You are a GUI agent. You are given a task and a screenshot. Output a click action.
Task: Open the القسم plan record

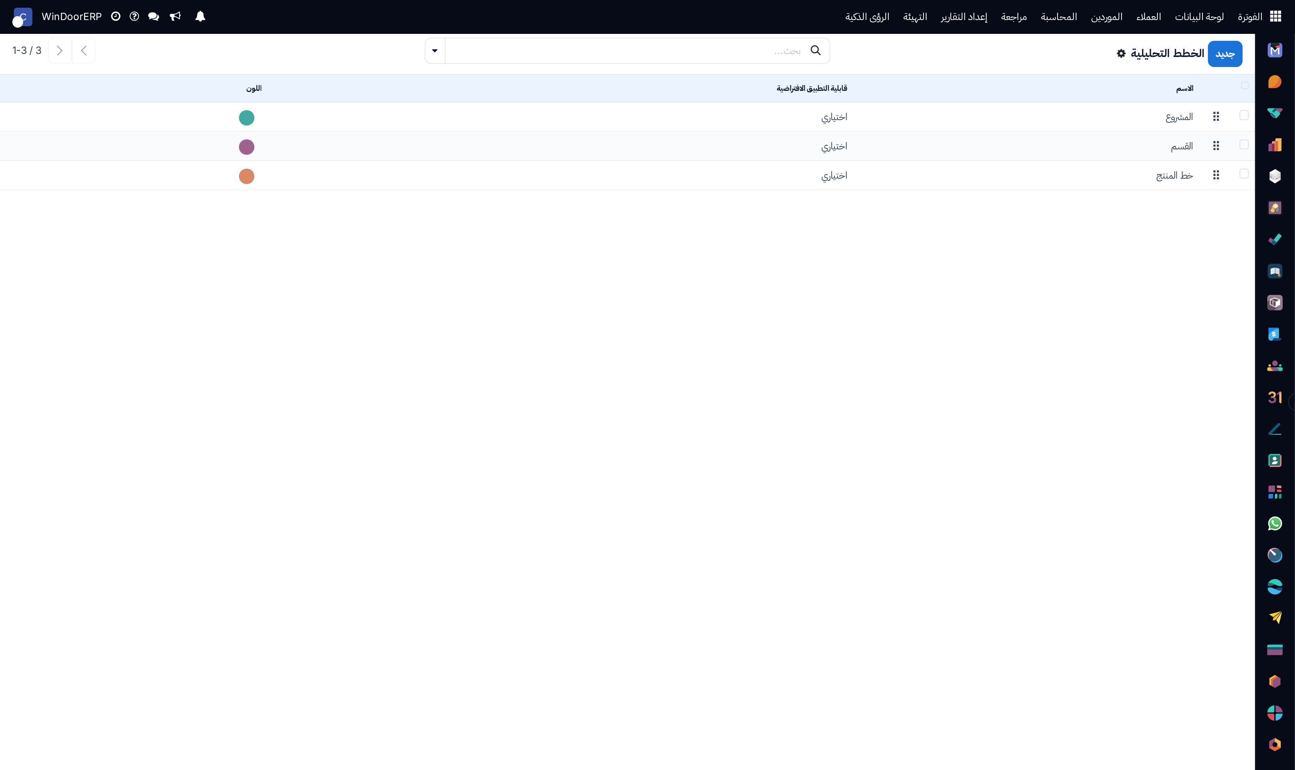(x=1182, y=146)
